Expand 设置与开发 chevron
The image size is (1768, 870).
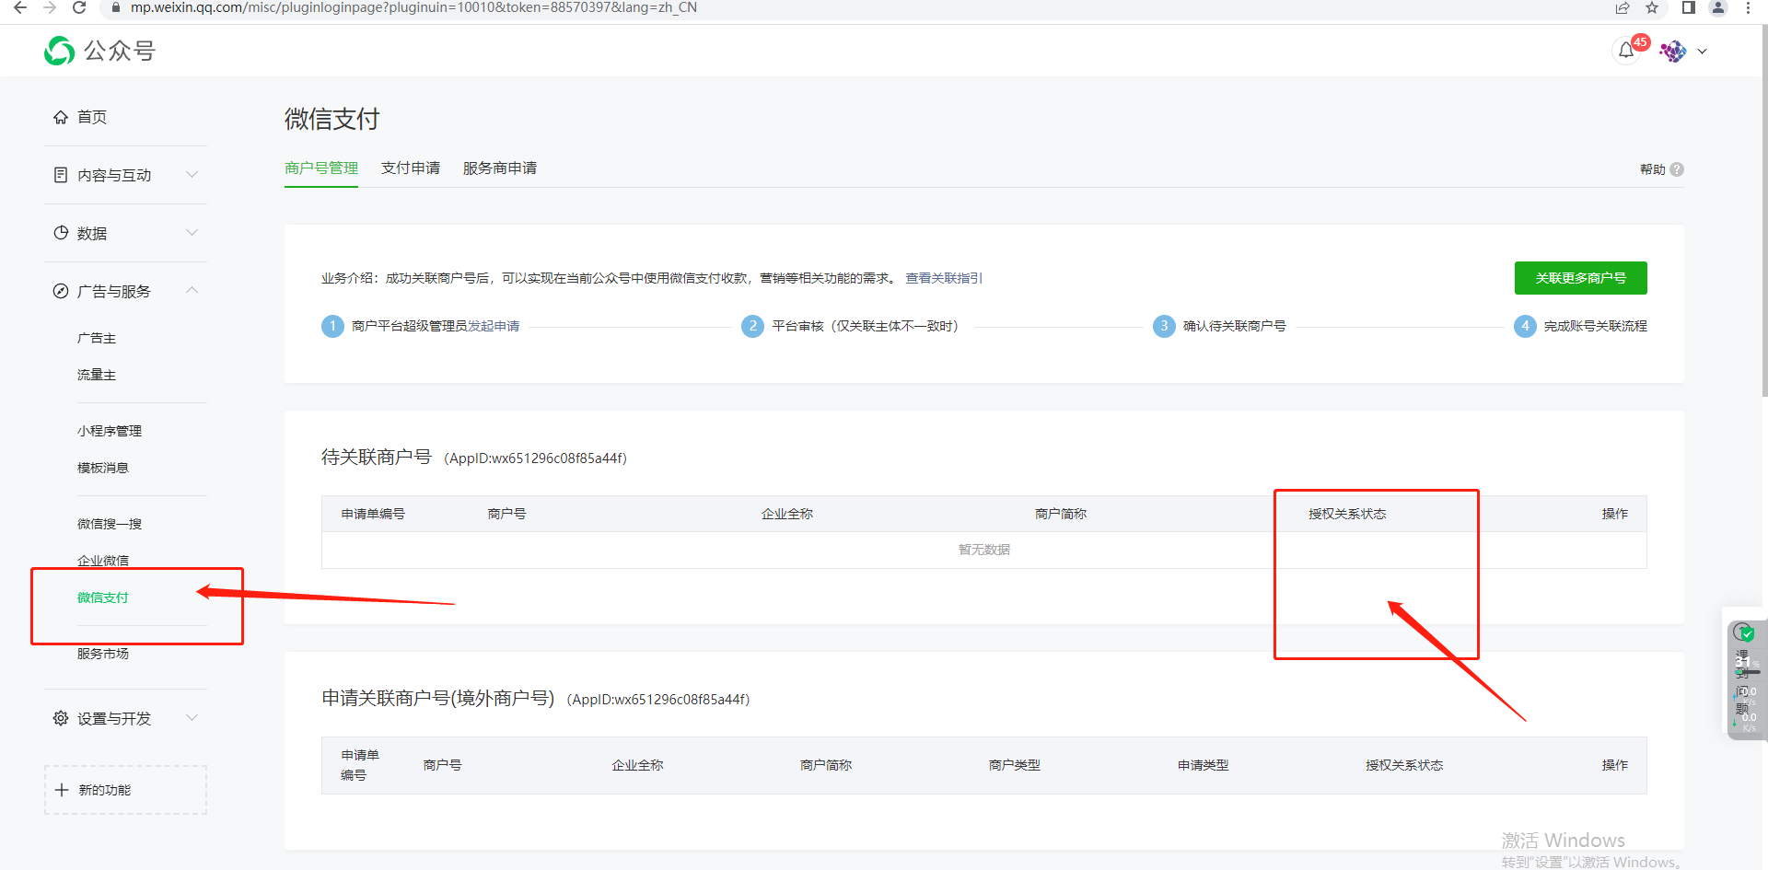tap(192, 717)
